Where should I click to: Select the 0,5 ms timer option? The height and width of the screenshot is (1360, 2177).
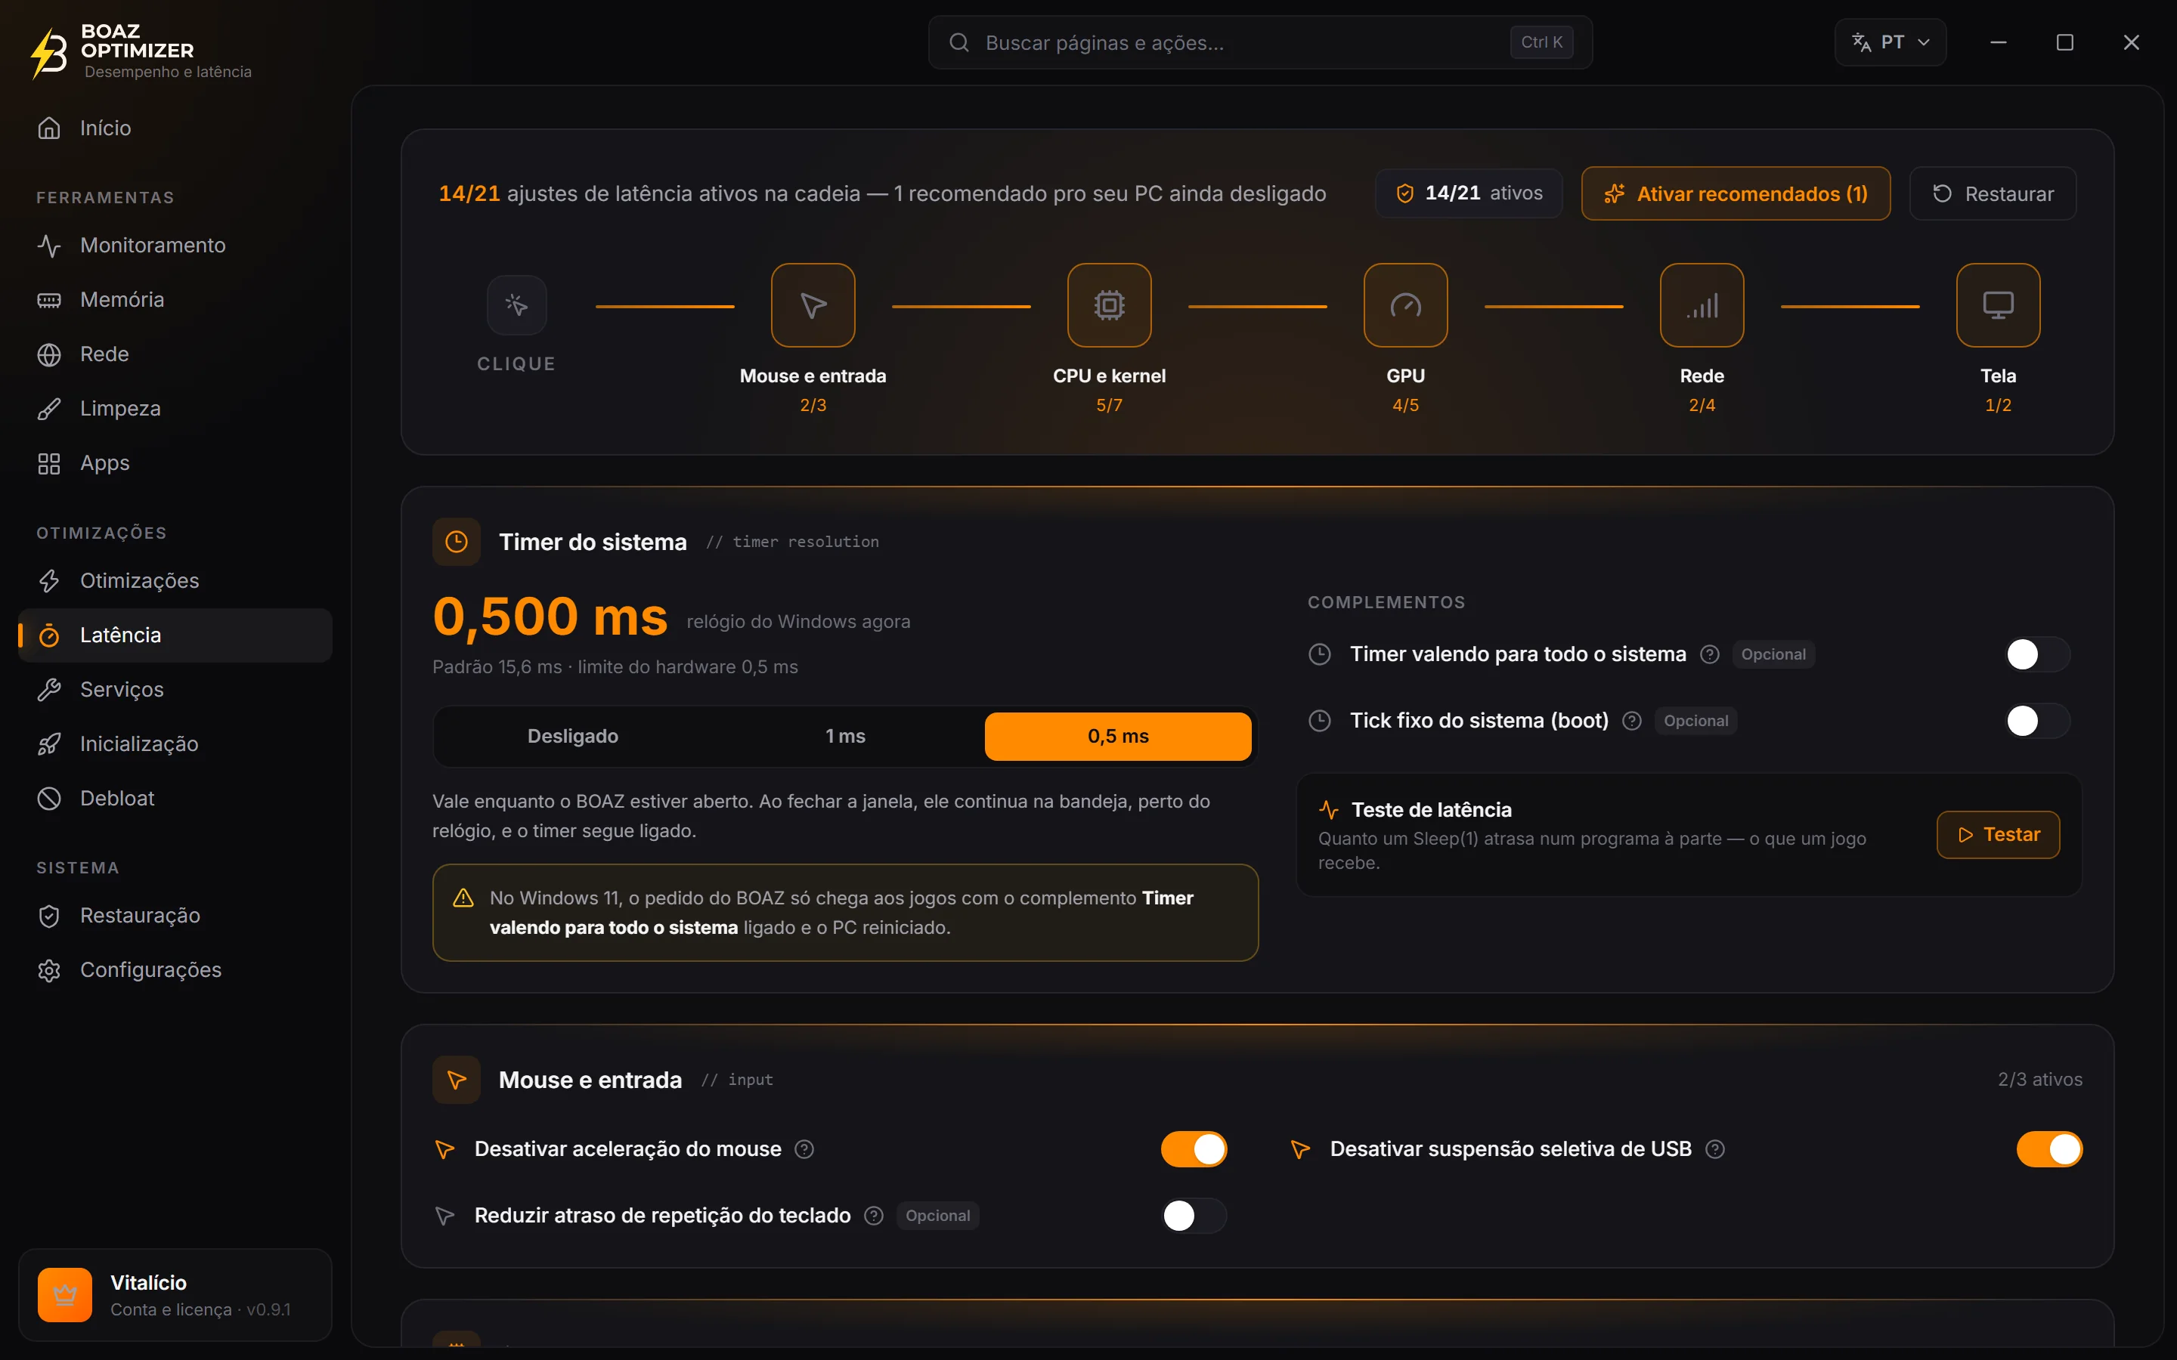click(x=1118, y=737)
